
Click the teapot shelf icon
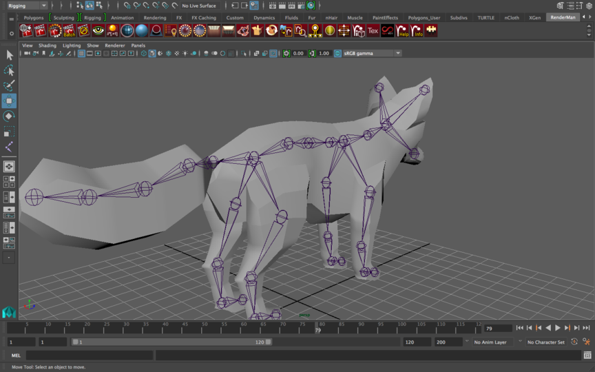point(243,30)
